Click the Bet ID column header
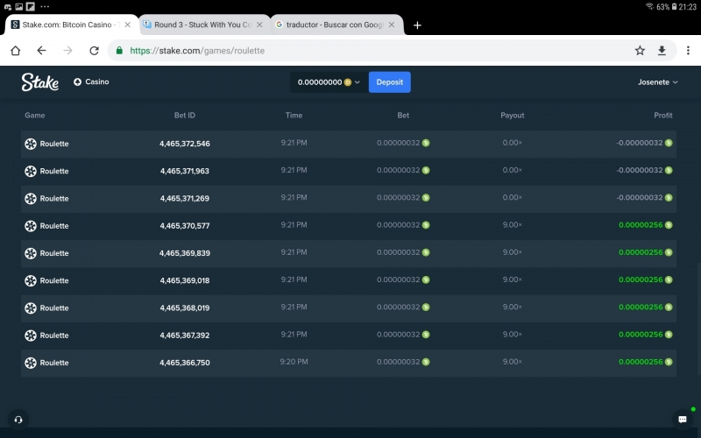The height and width of the screenshot is (438, 701). click(x=185, y=116)
